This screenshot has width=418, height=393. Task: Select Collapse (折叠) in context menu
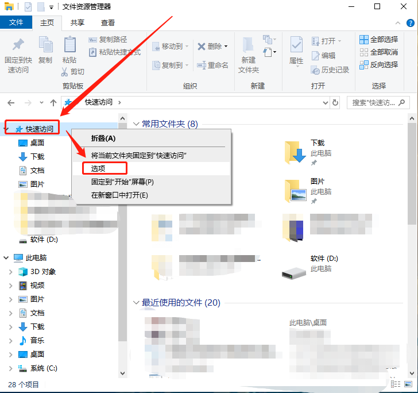click(x=152, y=138)
